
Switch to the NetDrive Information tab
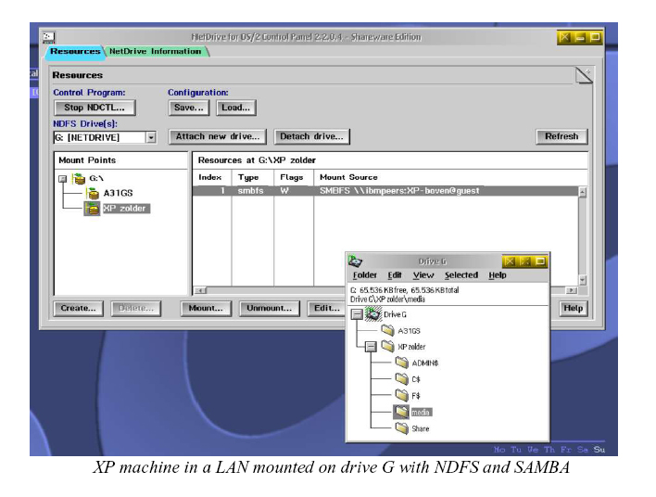tap(156, 52)
